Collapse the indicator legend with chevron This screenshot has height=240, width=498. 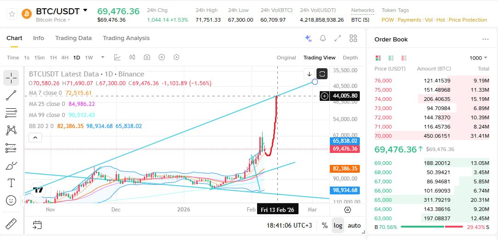click(35, 137)
